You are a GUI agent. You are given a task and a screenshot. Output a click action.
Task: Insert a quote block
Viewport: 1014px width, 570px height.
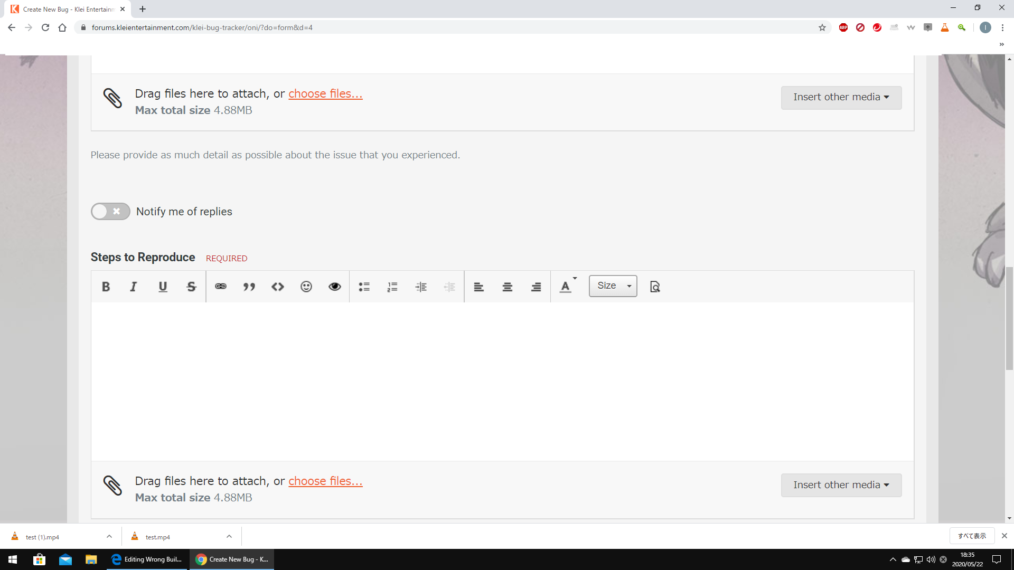point(249,287)
